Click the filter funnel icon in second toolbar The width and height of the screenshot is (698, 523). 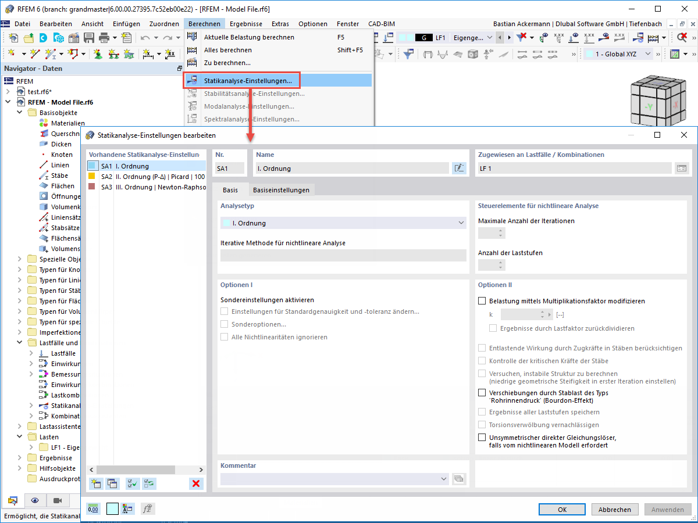point(409,53)
